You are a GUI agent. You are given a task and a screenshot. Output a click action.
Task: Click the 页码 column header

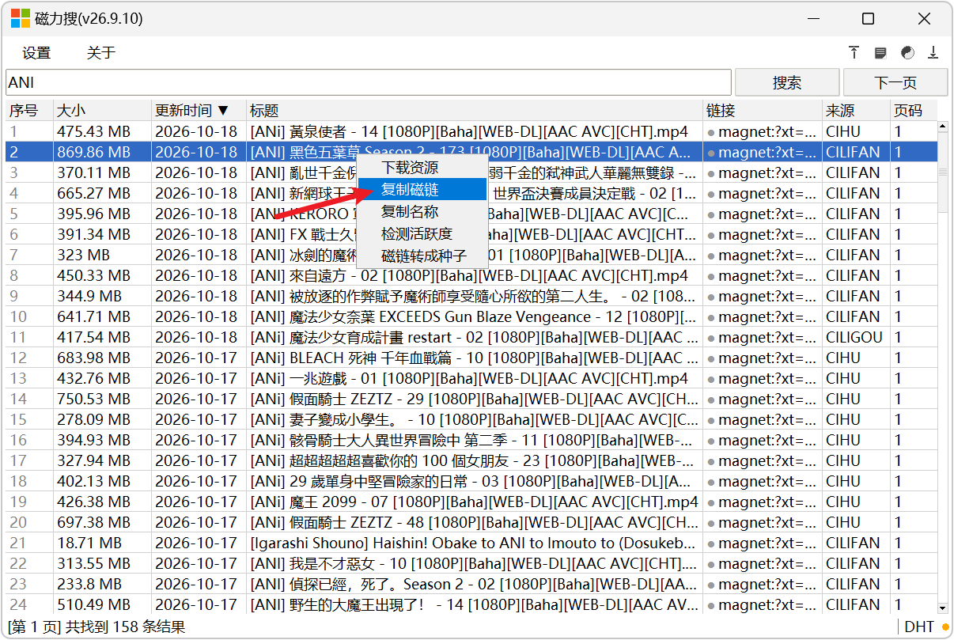[x=914, y=111]
